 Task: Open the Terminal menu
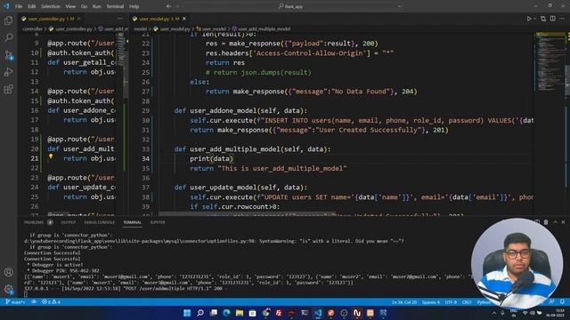115,6
